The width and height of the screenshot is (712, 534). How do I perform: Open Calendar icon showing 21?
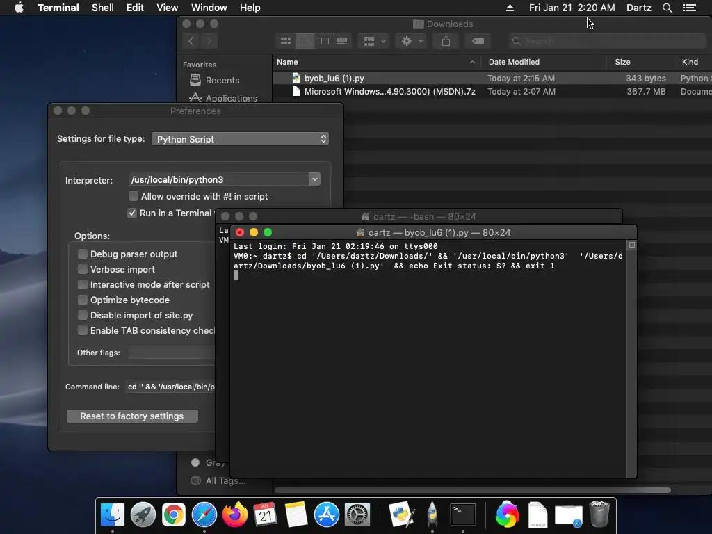click(x=265, y=515)
